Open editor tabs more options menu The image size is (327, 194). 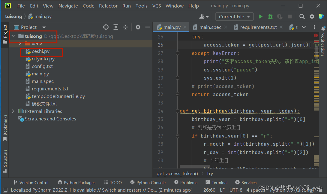pyautogui.click(x=314, y=27)
